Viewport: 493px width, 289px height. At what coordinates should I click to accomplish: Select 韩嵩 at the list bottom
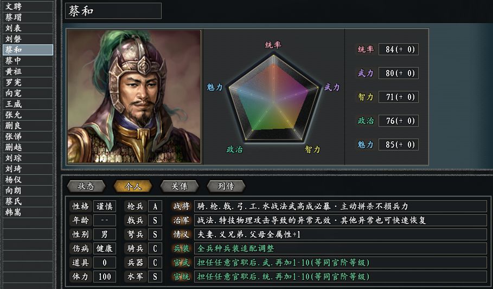click(14, 212)
